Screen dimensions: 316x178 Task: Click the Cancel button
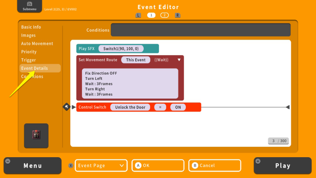tap(215, 165)
